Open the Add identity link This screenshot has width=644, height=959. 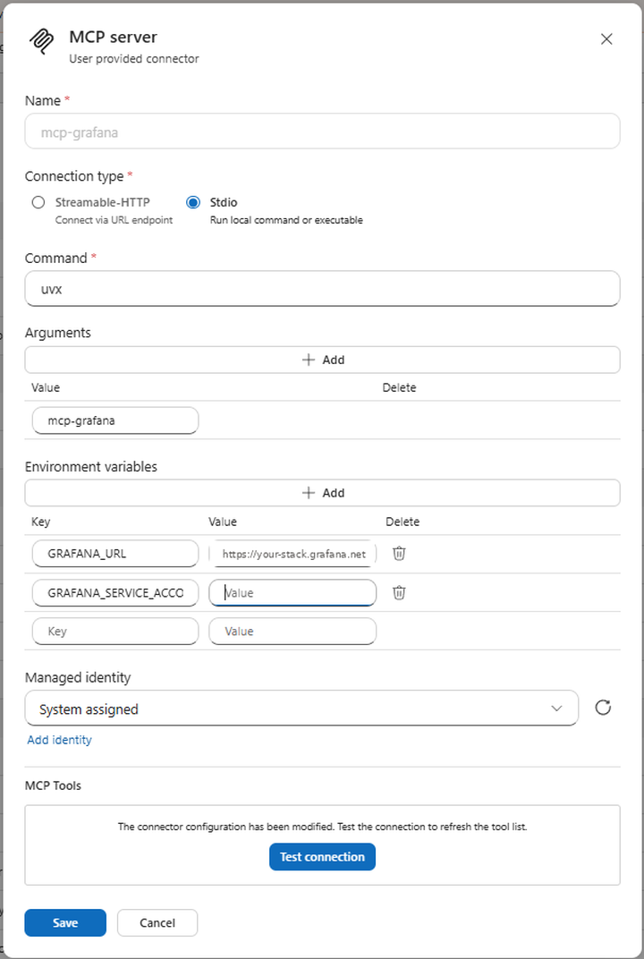tap(59, 740)
